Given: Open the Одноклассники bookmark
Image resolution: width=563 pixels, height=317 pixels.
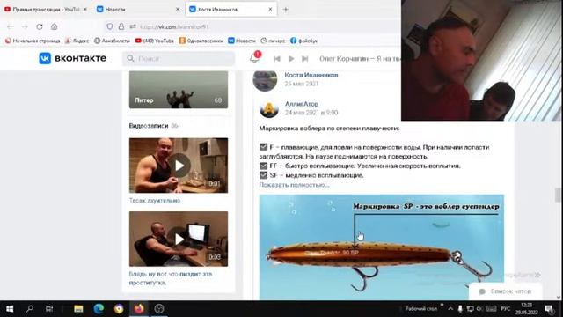Looking at the screenshot, I should tap(201, 41).
